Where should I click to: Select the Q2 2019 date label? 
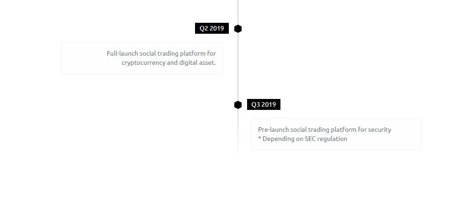coord(212,28)
